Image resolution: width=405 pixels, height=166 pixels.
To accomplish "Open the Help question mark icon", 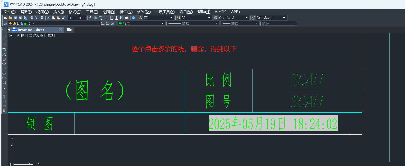I will point(133,18).
